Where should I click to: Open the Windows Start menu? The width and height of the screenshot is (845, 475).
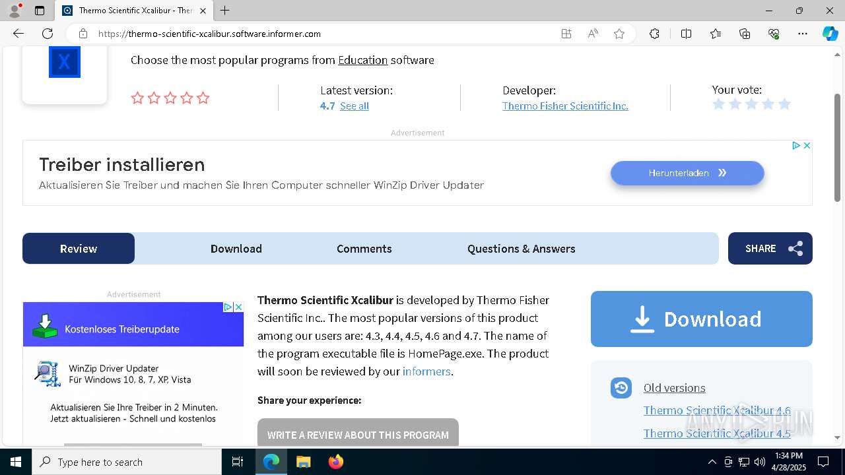pyautogui.click(x=16, y=462)
